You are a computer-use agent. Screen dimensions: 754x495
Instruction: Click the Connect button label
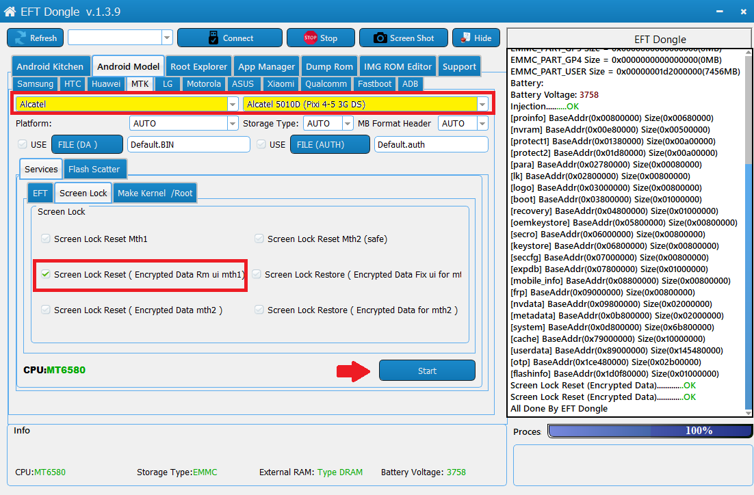tap(238, 38)
